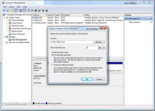Click the Refresh toolbar icon
Viewport: 155px width, 111px height.
click(x=29, y=10)
